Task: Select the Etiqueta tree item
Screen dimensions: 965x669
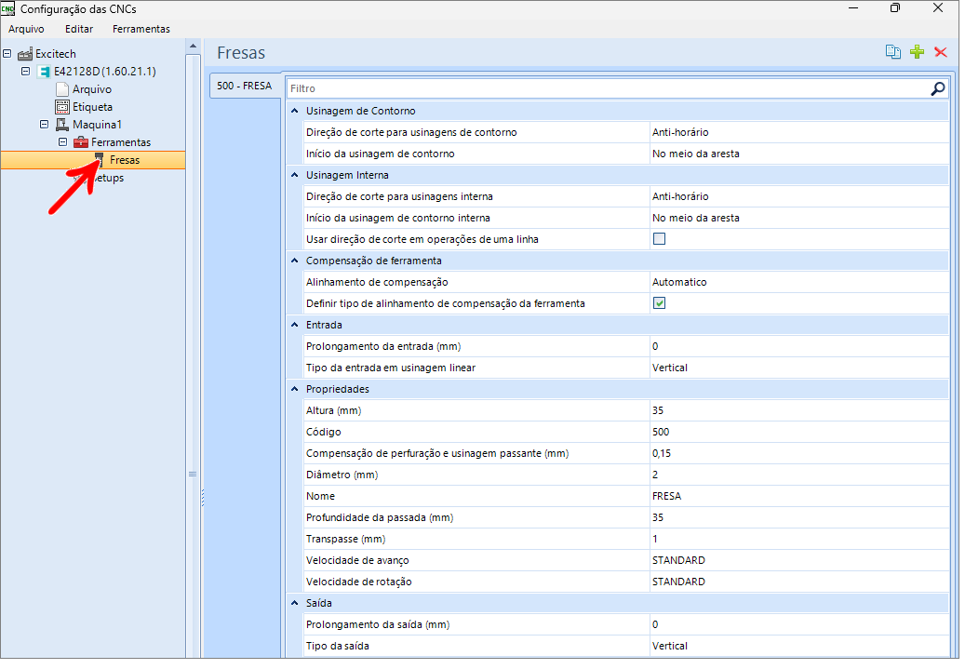Action: [x=92, y=107]
